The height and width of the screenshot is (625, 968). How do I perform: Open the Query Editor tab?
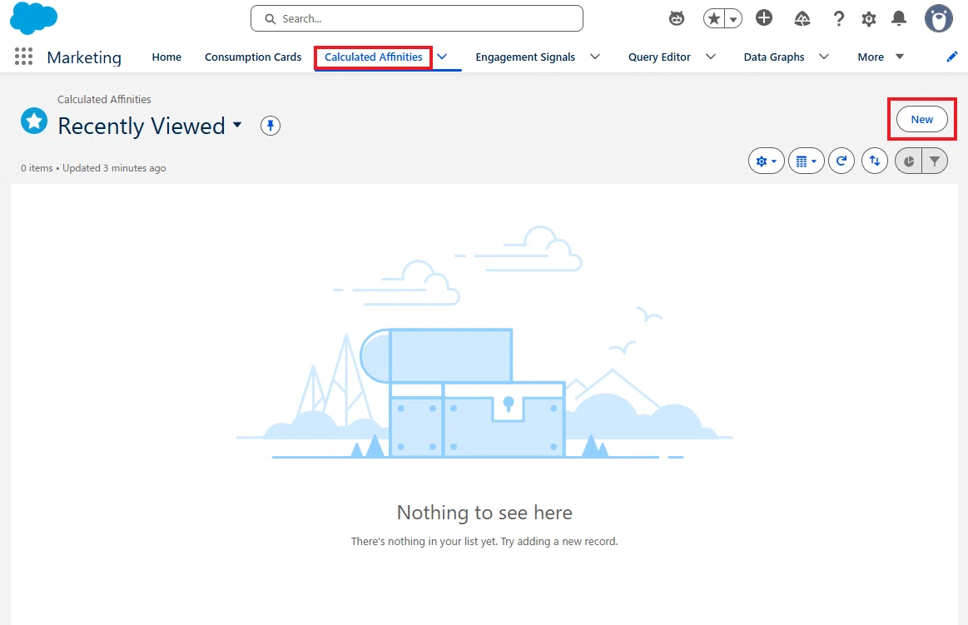(x=659, y=57)
